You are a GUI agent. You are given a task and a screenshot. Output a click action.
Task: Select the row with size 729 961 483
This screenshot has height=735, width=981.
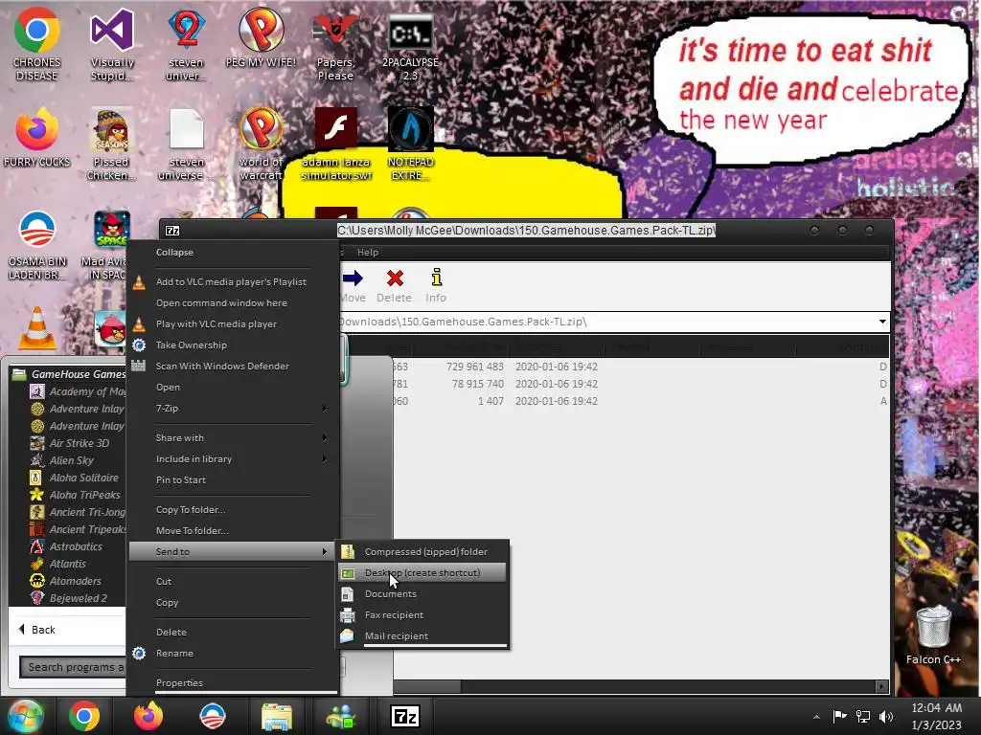[x=640, y=367]
